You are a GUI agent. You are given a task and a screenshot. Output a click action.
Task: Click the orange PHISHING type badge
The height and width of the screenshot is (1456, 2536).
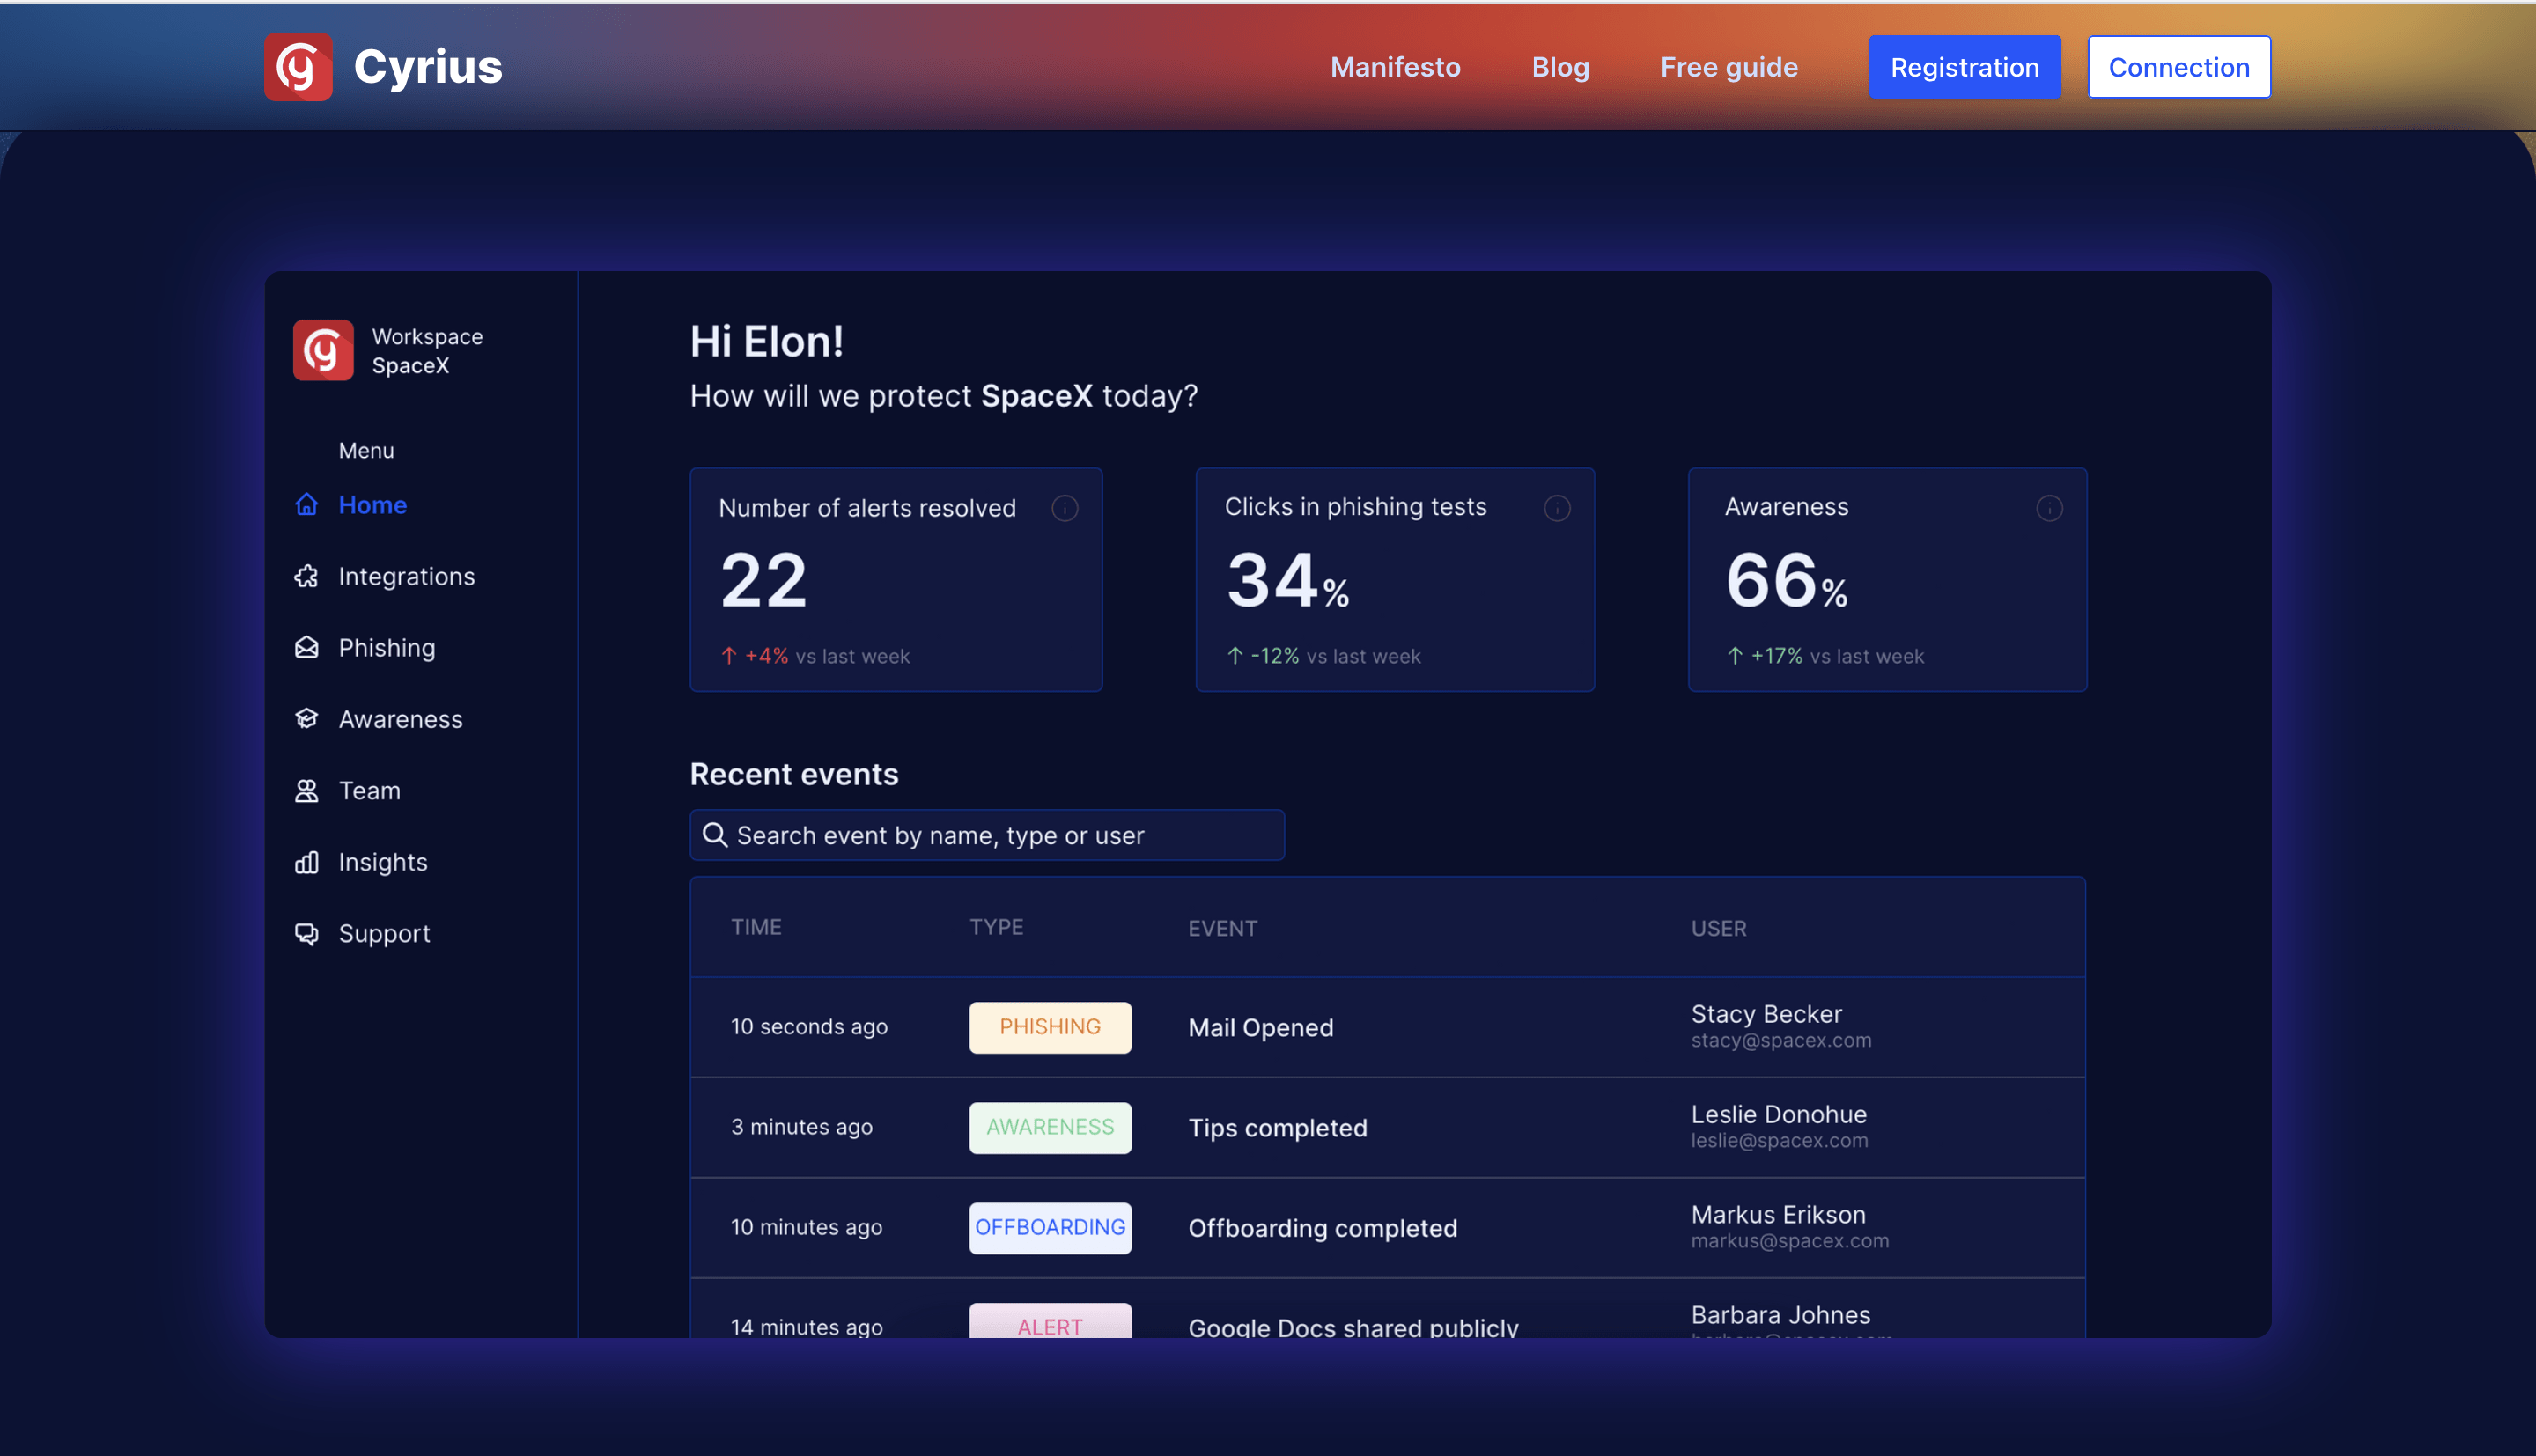pos(1050,1027)
